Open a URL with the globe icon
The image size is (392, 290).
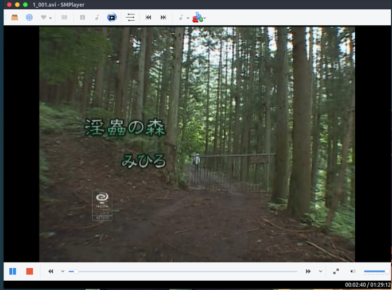tap(29, 17)
